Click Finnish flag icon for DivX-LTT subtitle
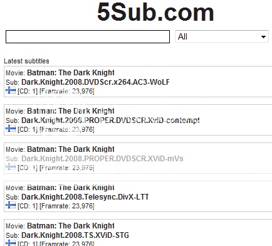Viewport: 272px width, 246px height. click(x=11, y=205)
